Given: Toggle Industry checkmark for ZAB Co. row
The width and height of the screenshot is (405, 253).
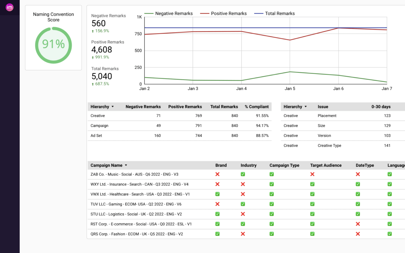Looking at the screenshot, I should point(243,174).
